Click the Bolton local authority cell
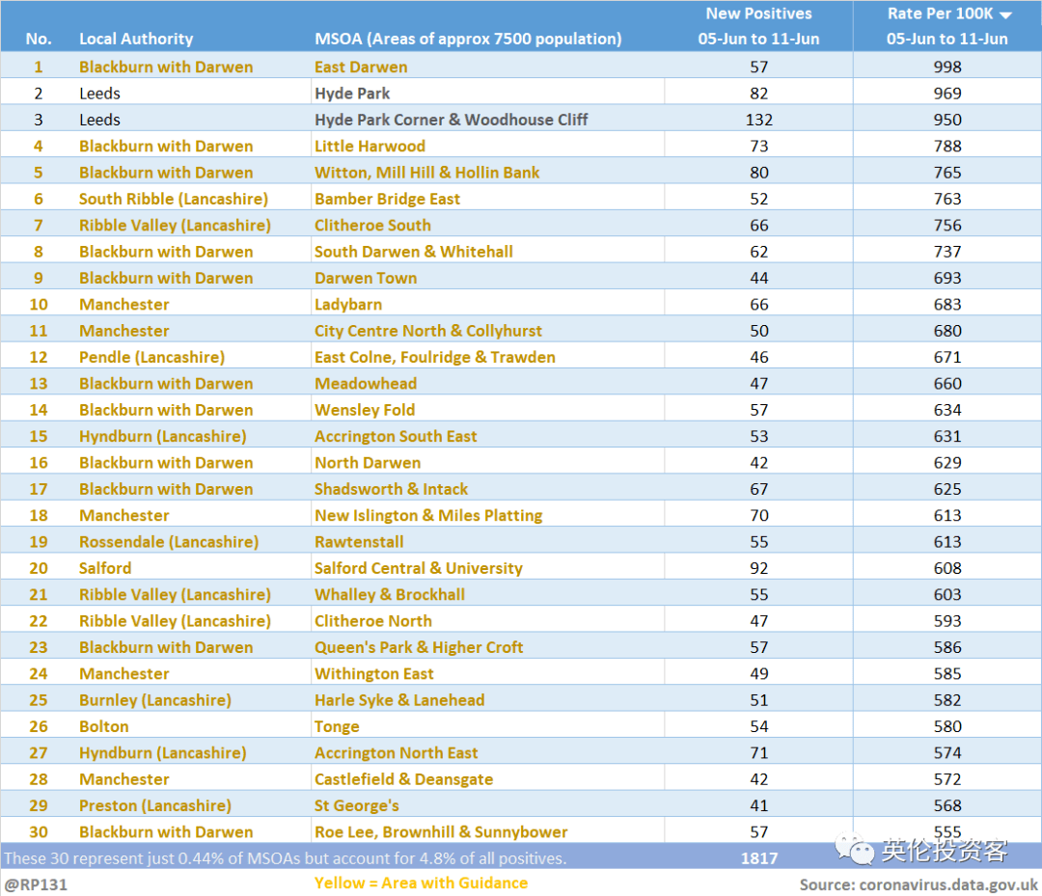The width and height of the screenshot is (1042, 896). [103, 726]
